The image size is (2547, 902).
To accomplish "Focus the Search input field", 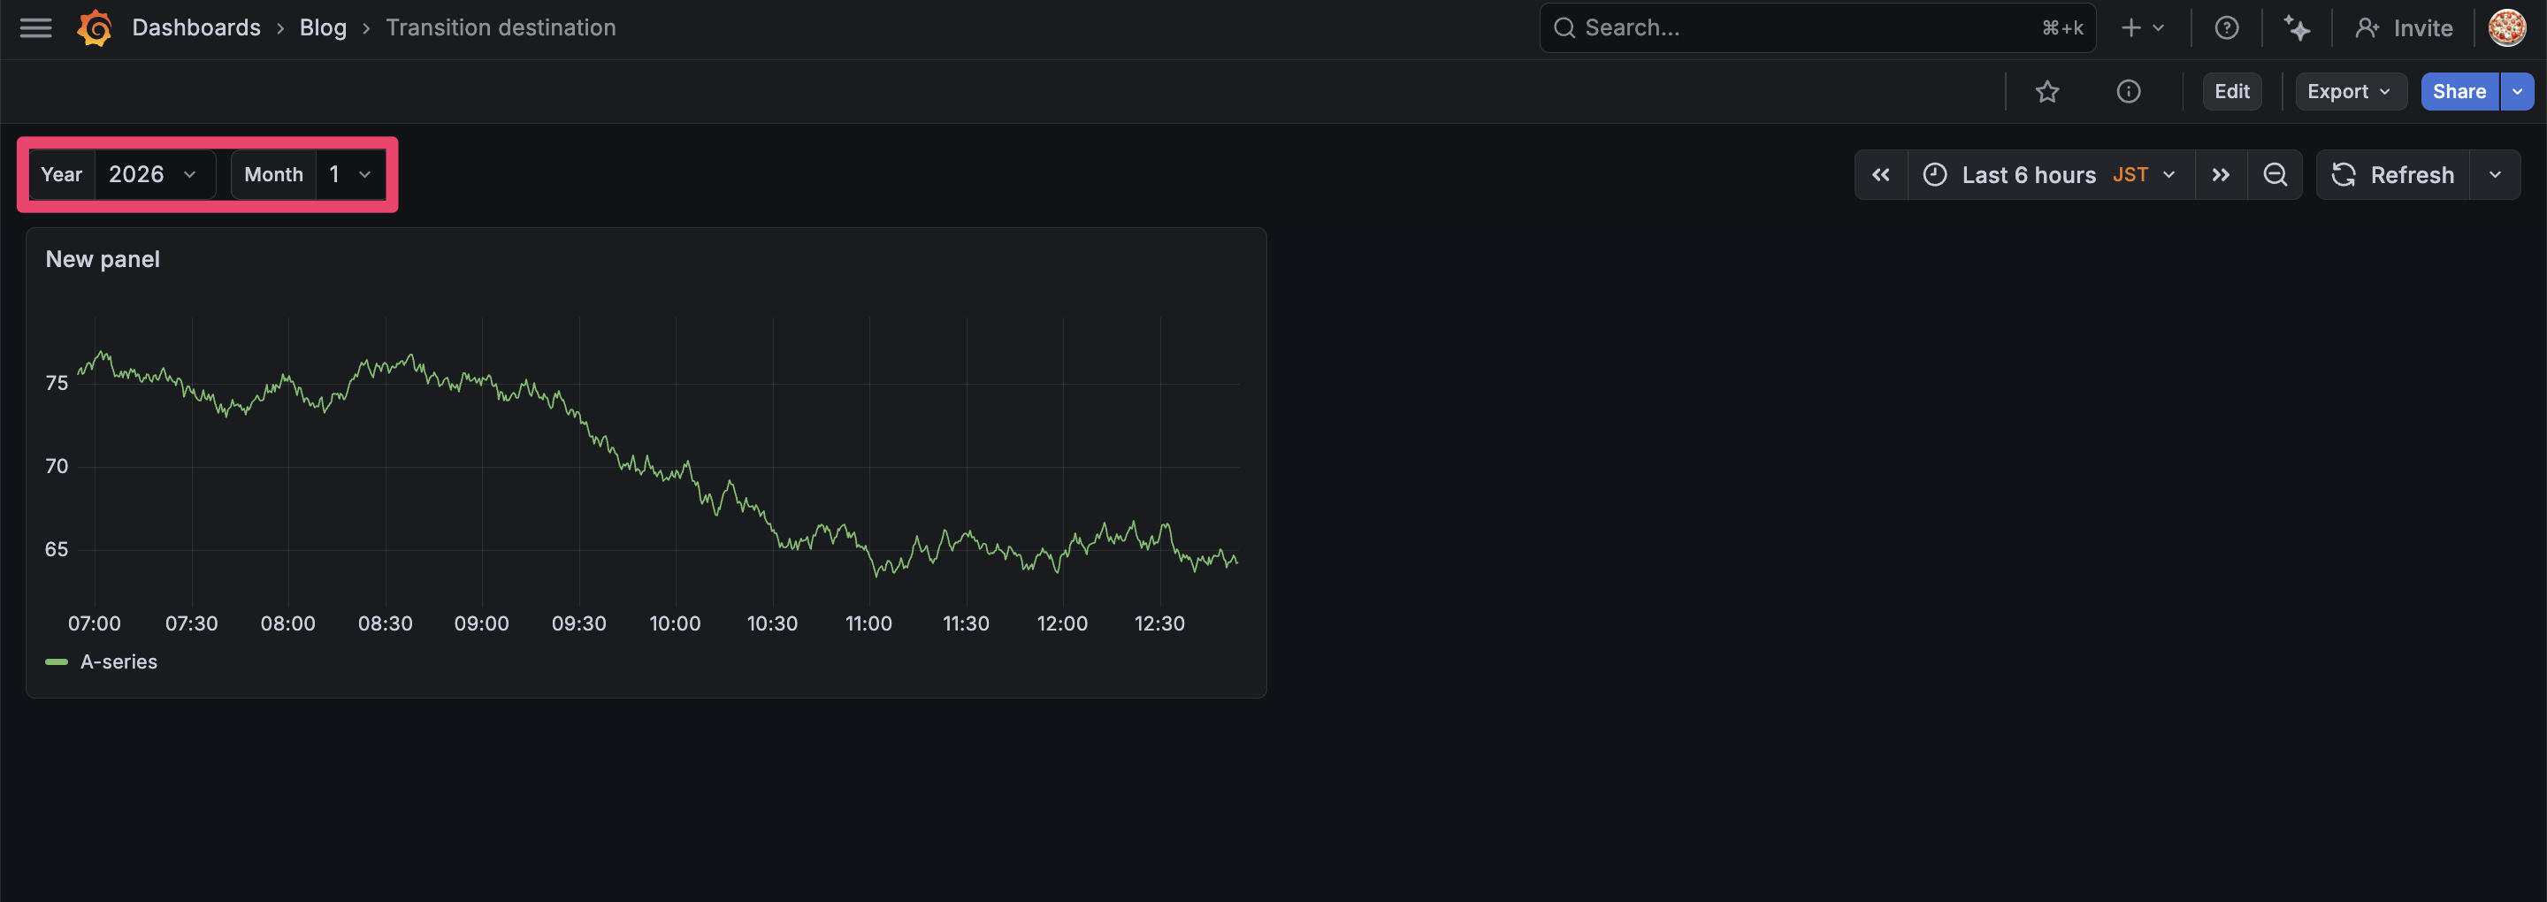I will pyautogui.click(x=1800, y=27).
